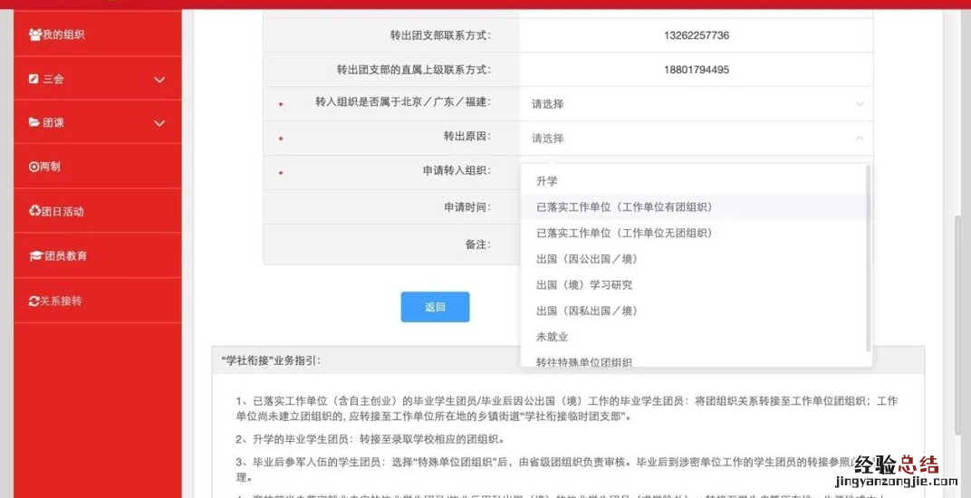Expand the 三会 submenu chevron
The image size is (971, 498).
point(159,80)
